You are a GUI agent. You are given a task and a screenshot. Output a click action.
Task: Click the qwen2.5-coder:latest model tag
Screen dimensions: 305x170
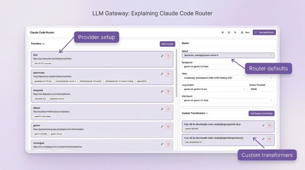tap(43, 117)
